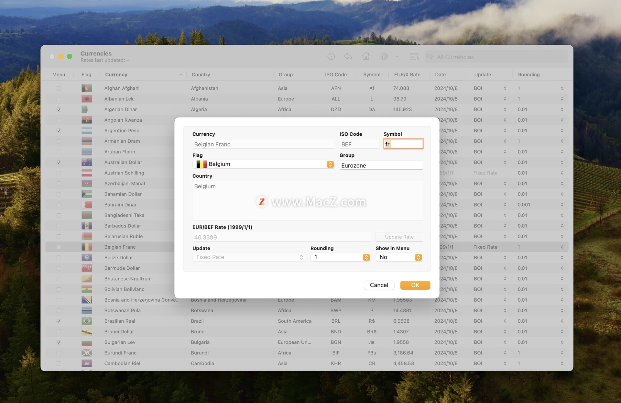This screenshot has height=403, width=621.
Task: Click the Argentine Peso flag icon
Action: (87, 130)
